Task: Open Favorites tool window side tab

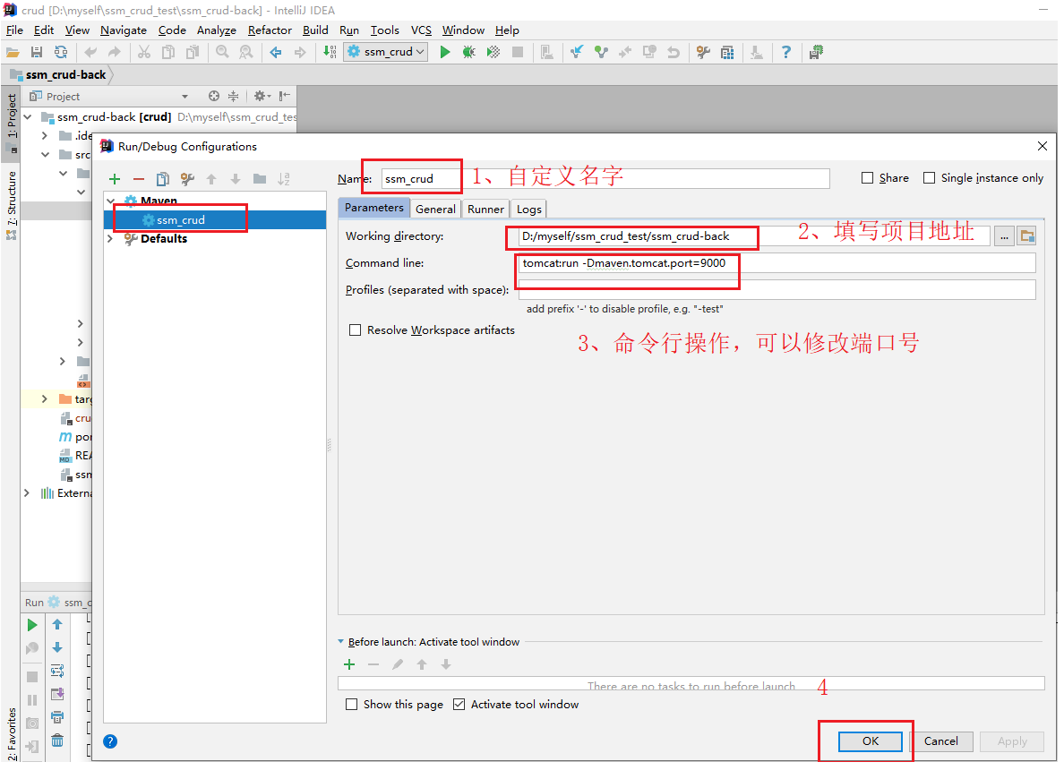Action: [x=12, y=734]
